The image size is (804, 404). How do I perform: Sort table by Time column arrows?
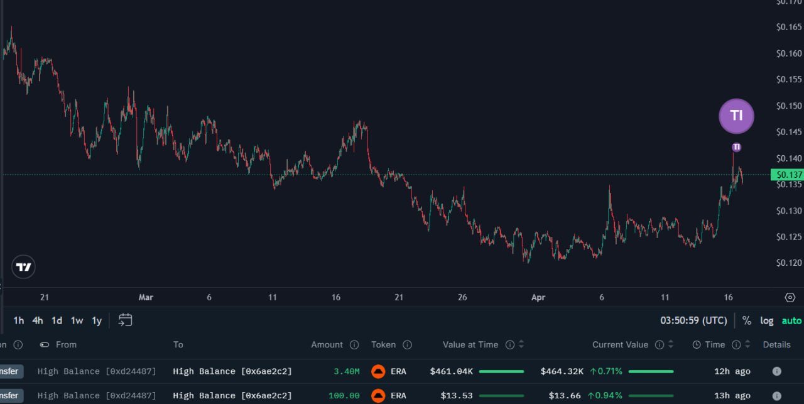[747, 344]
